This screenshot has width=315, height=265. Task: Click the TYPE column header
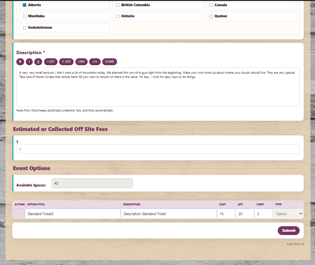pyautogui.click(x=278, y=204)
